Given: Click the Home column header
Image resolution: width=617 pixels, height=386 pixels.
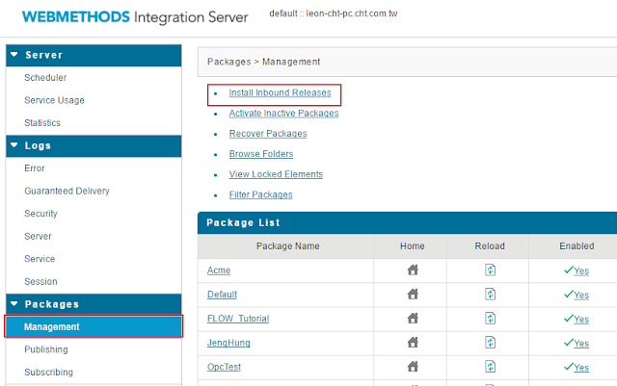Looking at the screenshot, I should [412, 246].
